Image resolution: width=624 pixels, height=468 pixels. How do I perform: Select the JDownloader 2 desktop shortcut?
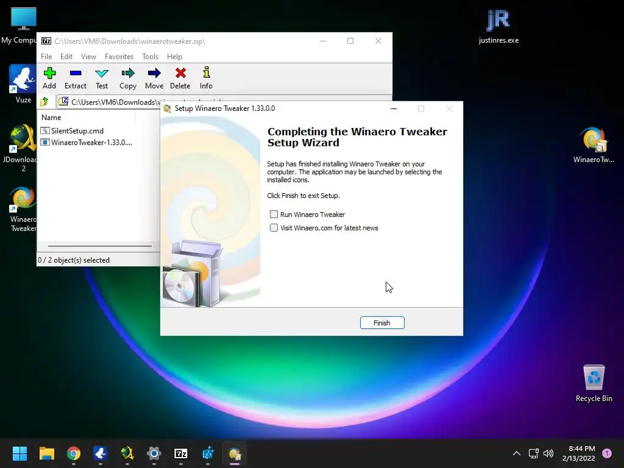pos(23,148)
